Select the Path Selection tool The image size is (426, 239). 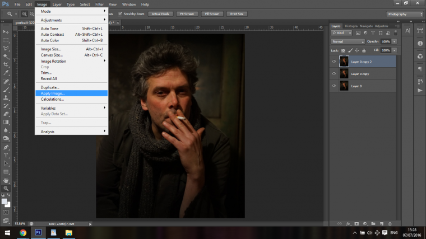point(6,163)
